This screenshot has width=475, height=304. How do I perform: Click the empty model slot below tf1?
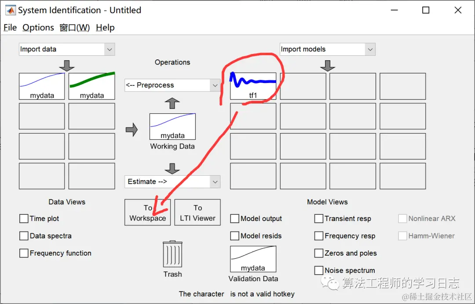click(x=253, y=116)
